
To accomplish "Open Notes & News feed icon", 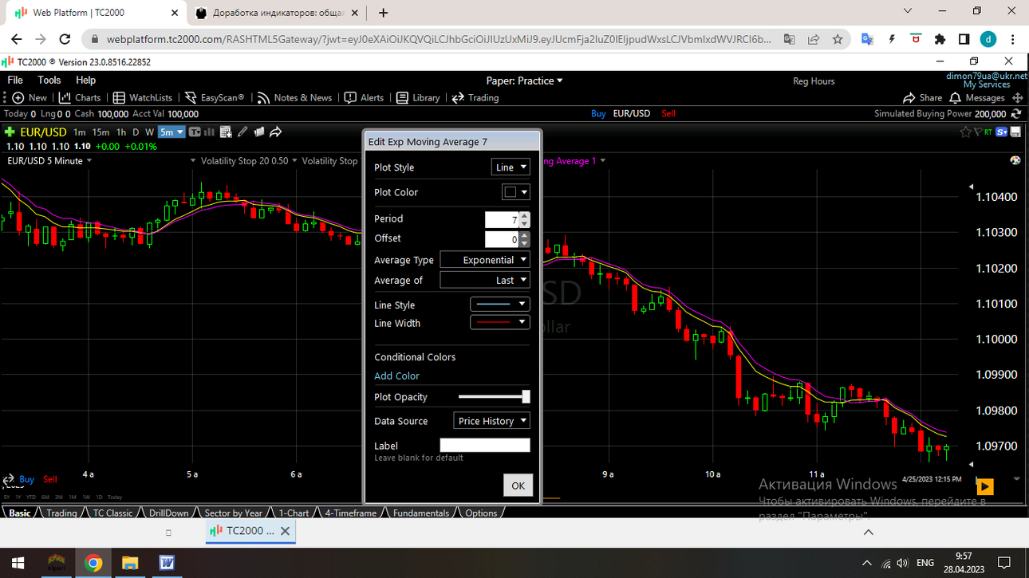I will tap(263, 97).
